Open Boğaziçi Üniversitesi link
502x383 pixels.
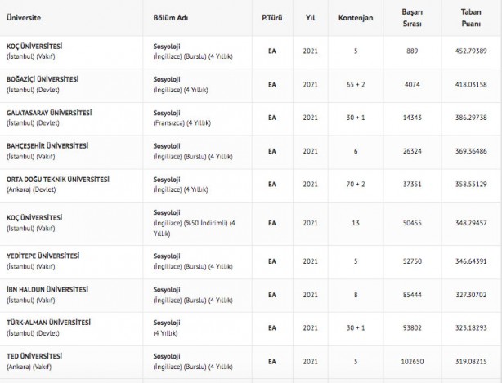click(43, 78)
